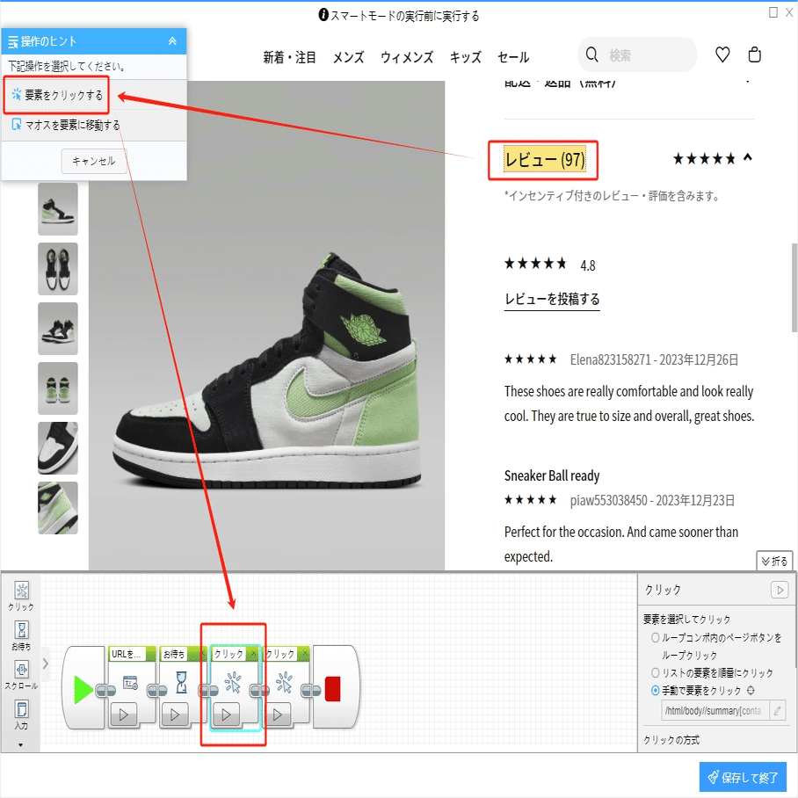Run the highlighted クリック step play button
Screen dimensions: 798x798
227,715
